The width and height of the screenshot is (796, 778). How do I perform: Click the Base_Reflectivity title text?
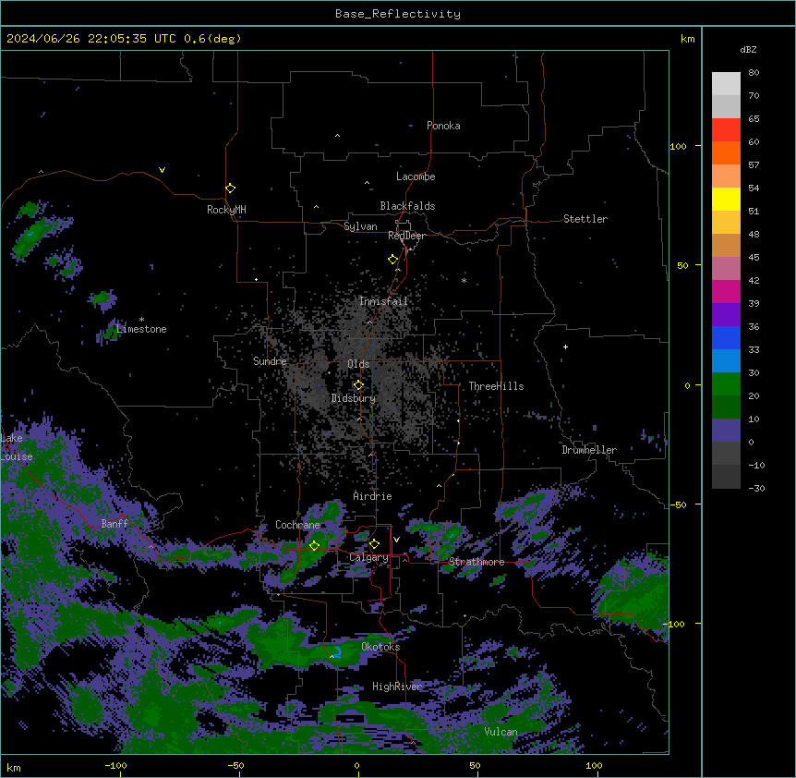coord(398,14)
